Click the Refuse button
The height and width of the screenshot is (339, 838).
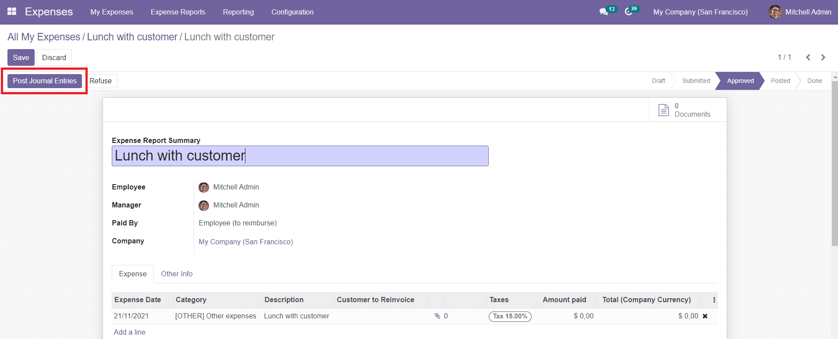point(100,81)
